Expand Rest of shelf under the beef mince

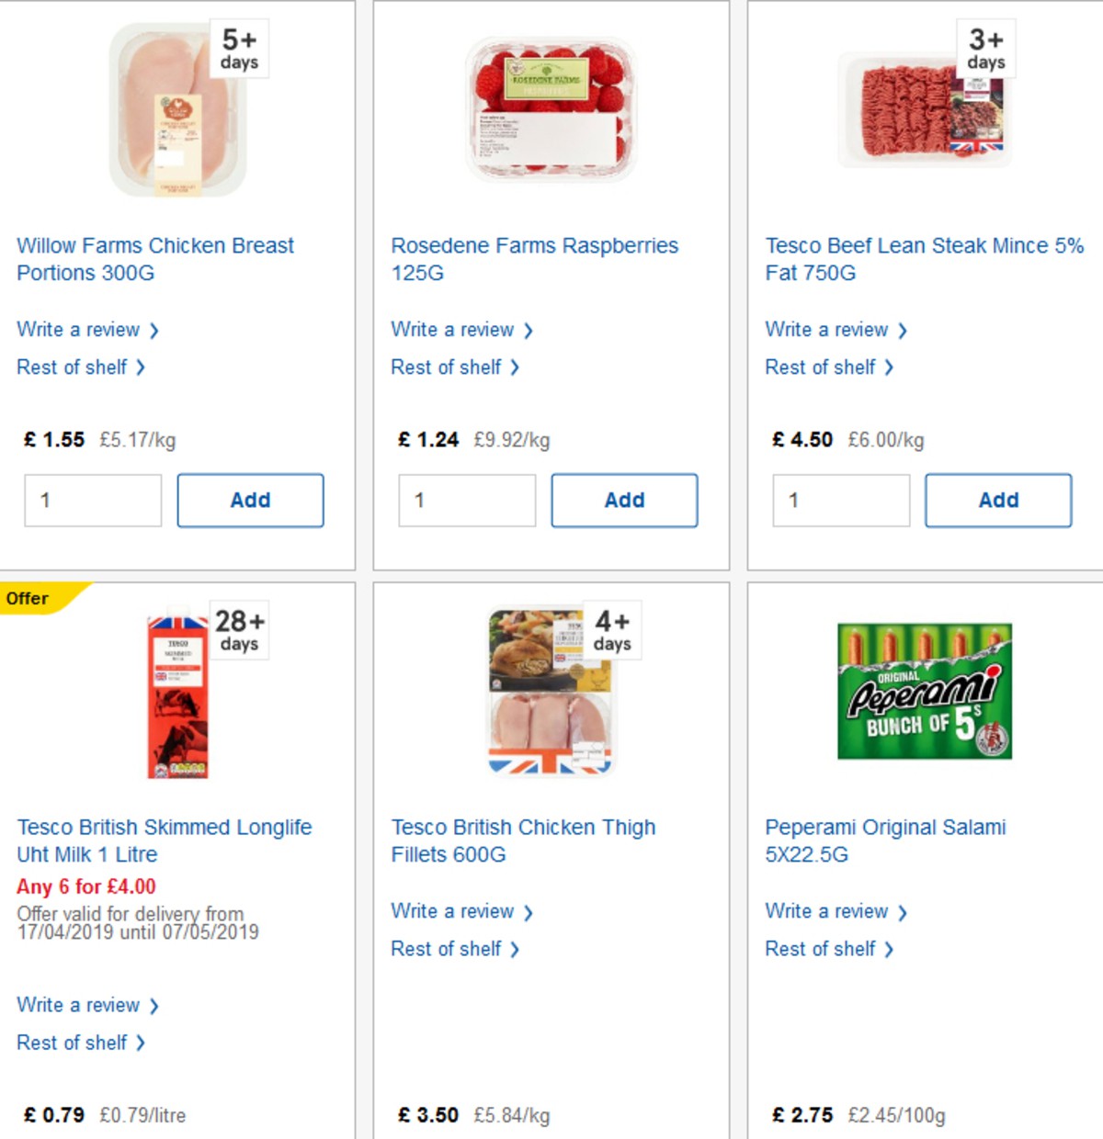821,367
